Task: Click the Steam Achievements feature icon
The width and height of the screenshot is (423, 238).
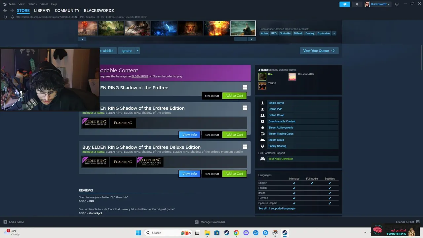Action: pos(263,128)
